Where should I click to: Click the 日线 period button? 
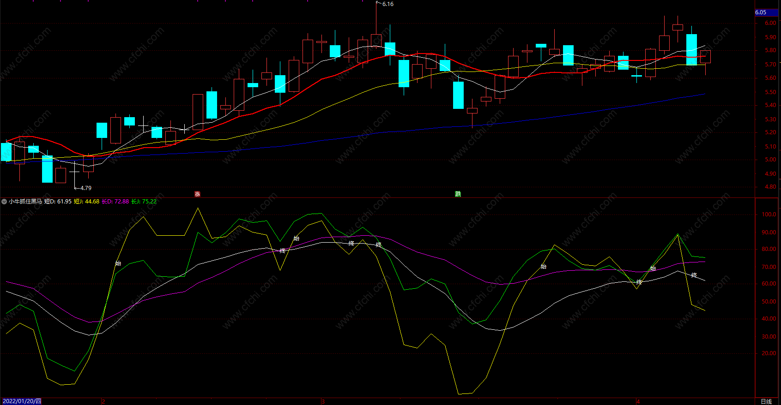(766, 401)
